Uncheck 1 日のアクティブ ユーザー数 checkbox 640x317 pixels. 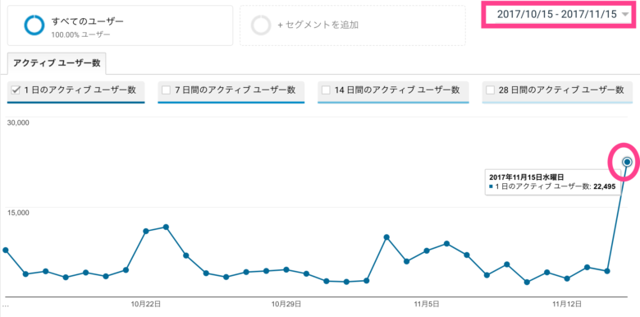[16, 90]
